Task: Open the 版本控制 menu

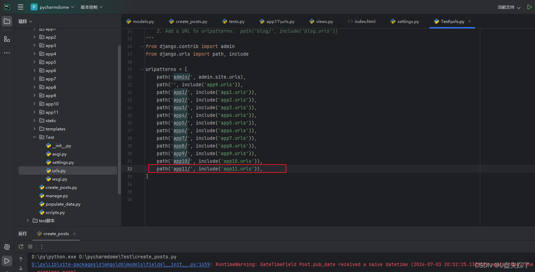Action: pos(91,7)
